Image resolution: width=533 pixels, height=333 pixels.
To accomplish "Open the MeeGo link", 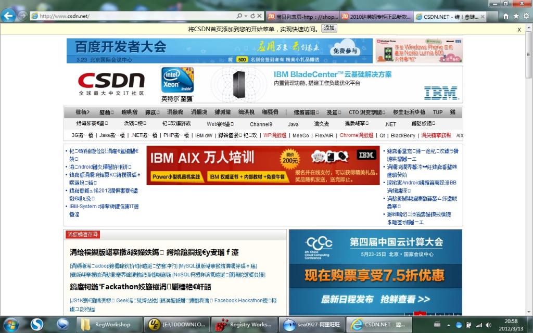I will [300, 135].
